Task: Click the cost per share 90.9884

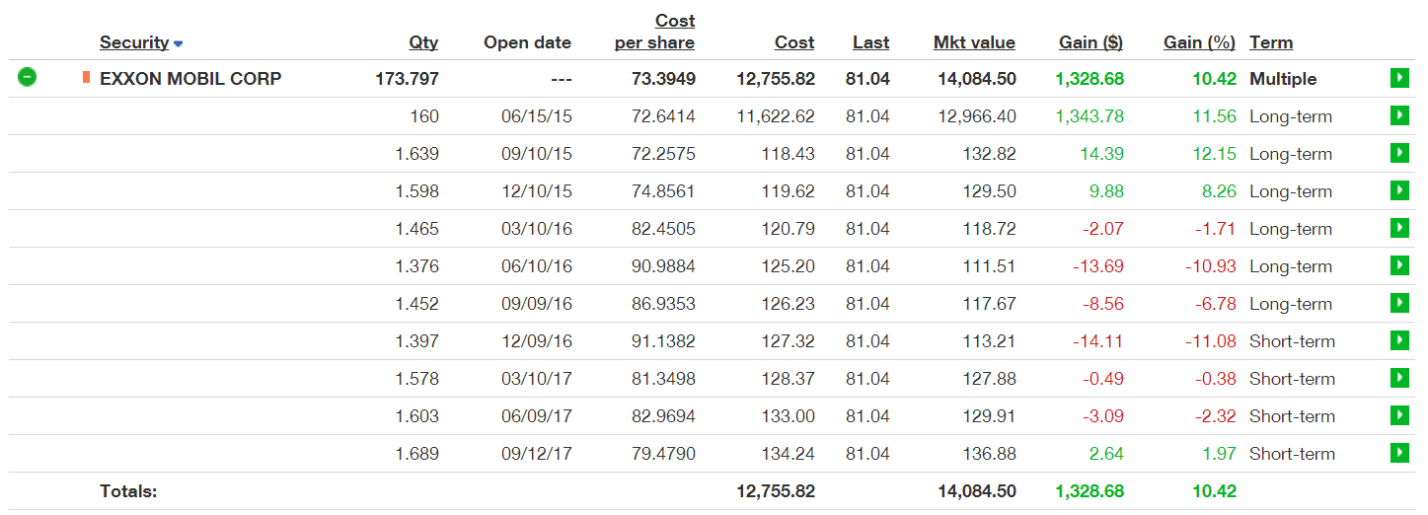Action: tap(663, 265)
